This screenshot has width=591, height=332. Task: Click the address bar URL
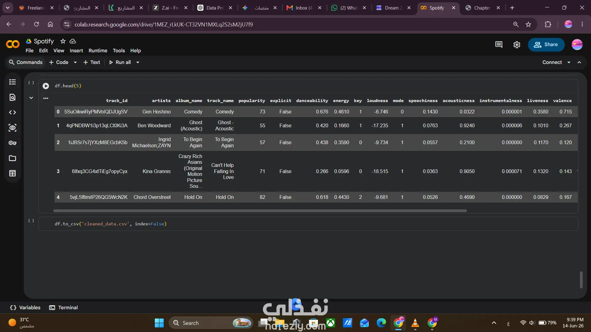coord(163,25)
